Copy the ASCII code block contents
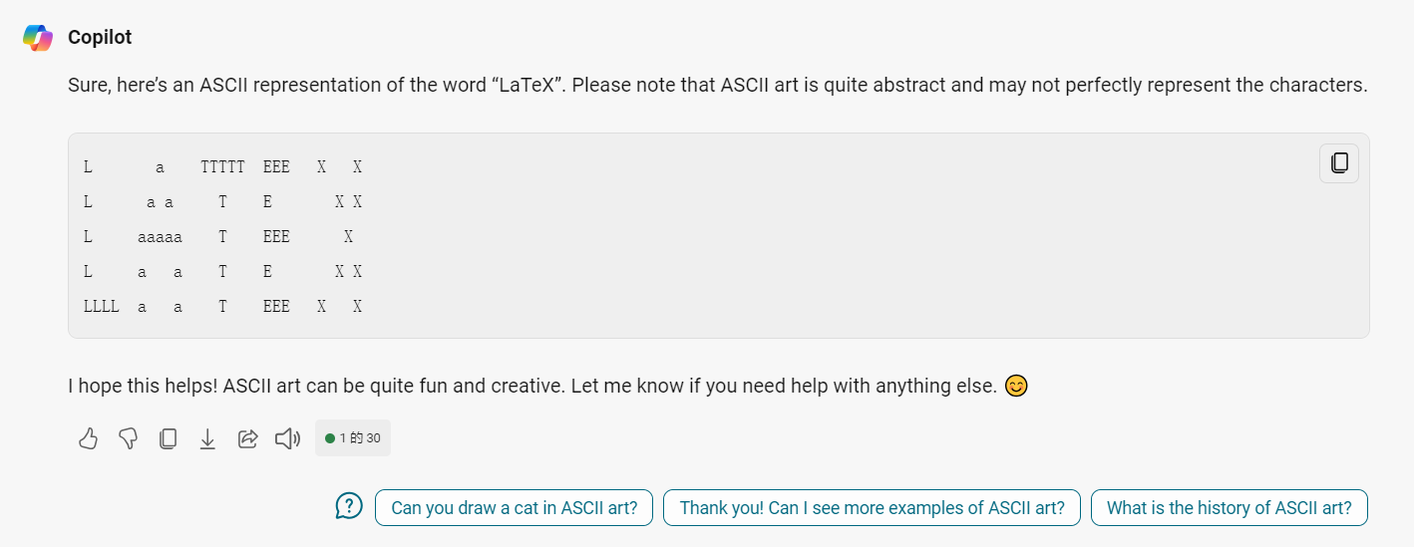Image resolution: width=1414 pixels, height=547 pixels. click(1339, 163)
